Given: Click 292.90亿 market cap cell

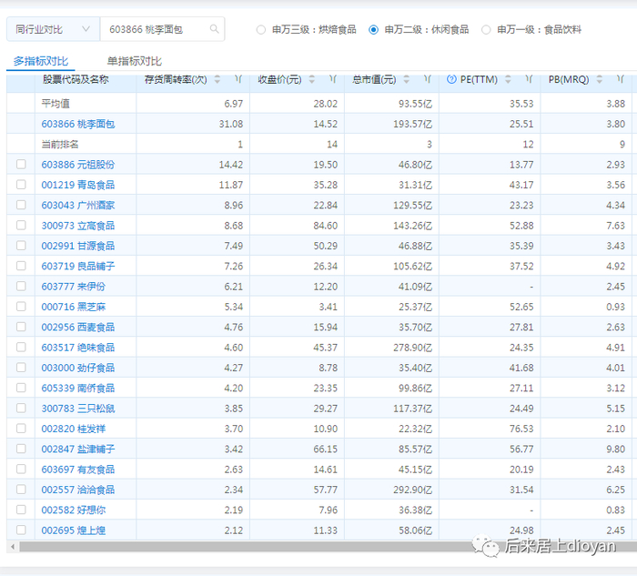Looking at the screenshot, I should click(413, 490).
